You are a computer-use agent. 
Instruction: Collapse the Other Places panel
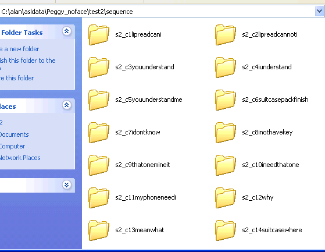point(67,105)
